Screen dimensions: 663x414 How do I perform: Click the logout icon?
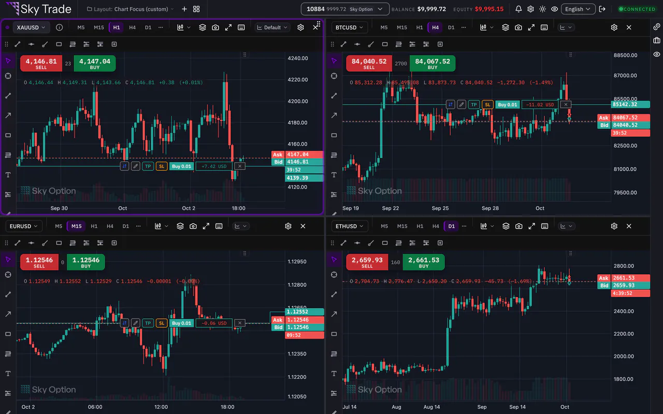coord(602,9)
